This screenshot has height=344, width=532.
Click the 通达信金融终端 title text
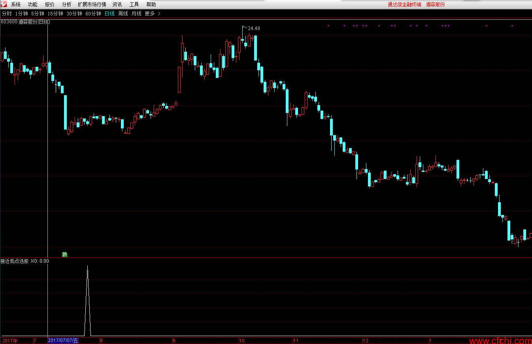click(404, 5)
